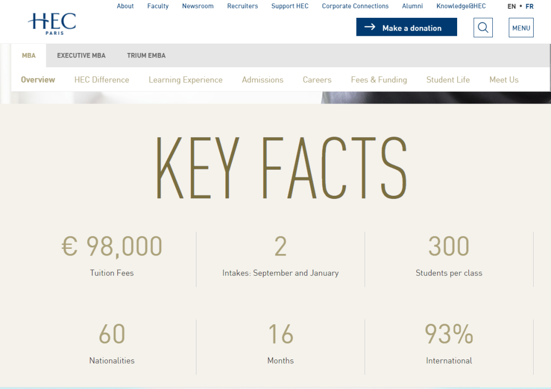Screen dimensions: 551x389
Task: Switch to the Executive MBA tab
Action: point(81,56)
